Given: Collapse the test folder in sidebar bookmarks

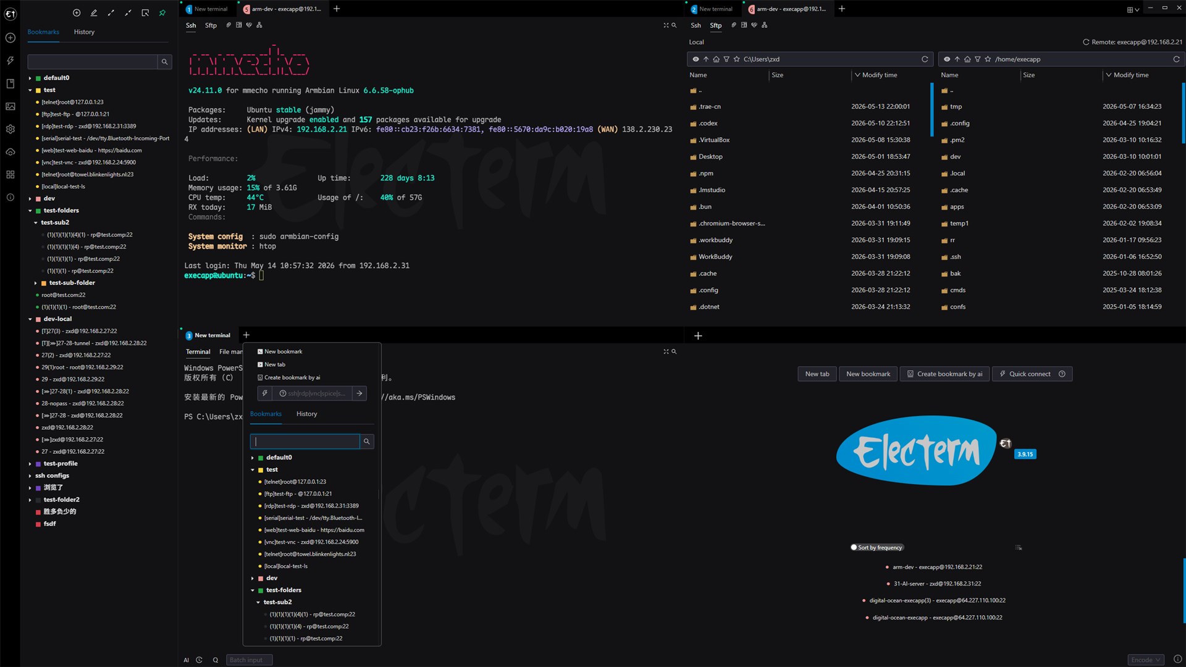Looking at the screenshot, I should (x=30, y=90).
